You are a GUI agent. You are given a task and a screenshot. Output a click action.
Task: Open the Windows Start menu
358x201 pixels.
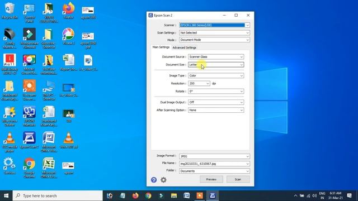tap(6, 195)
